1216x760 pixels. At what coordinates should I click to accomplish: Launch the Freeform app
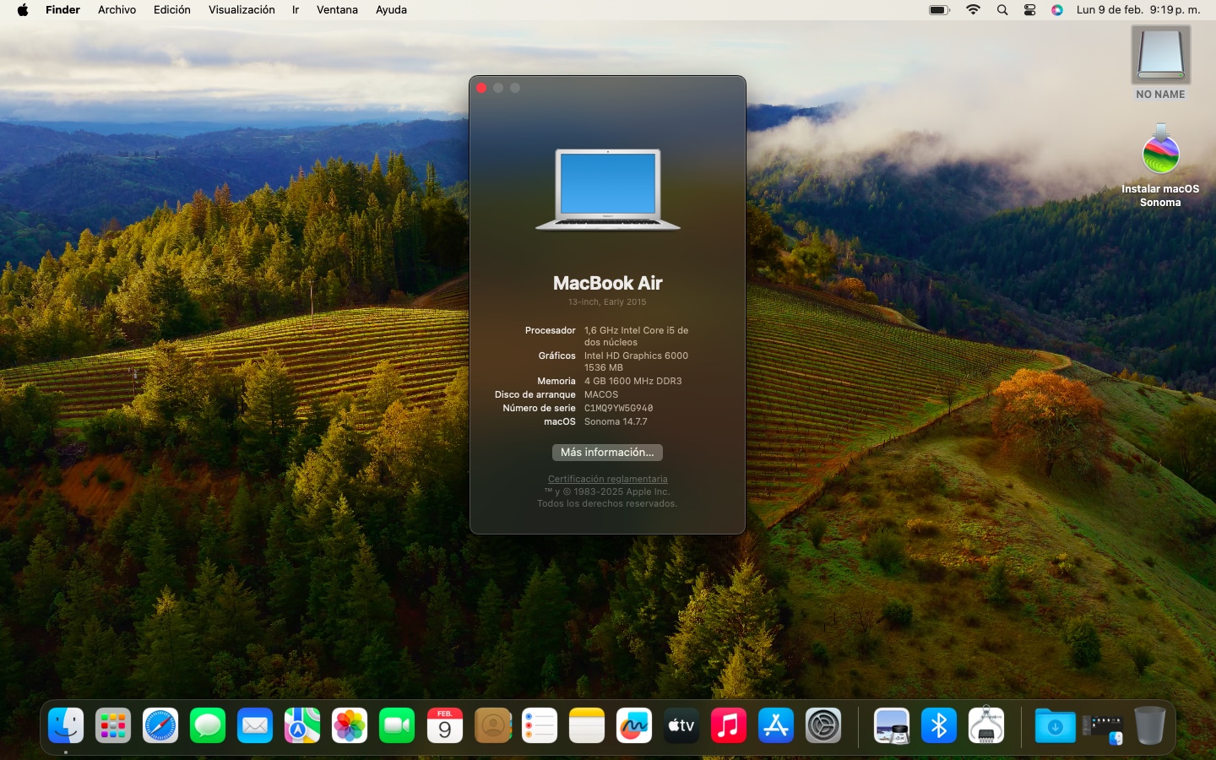634,725
